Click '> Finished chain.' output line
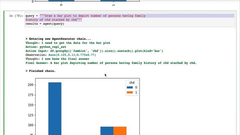The height and width of the screenshot is (135, 240). pos(40,71)
